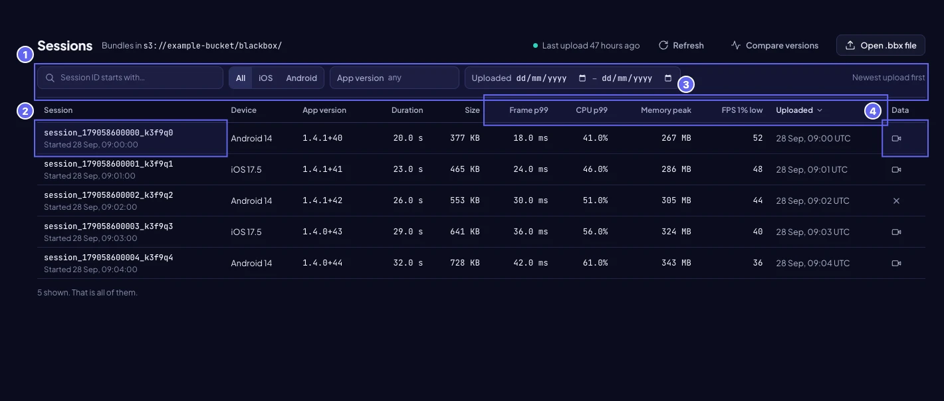Click the Session column header
The image size is (944, 401).
(59, 110)
